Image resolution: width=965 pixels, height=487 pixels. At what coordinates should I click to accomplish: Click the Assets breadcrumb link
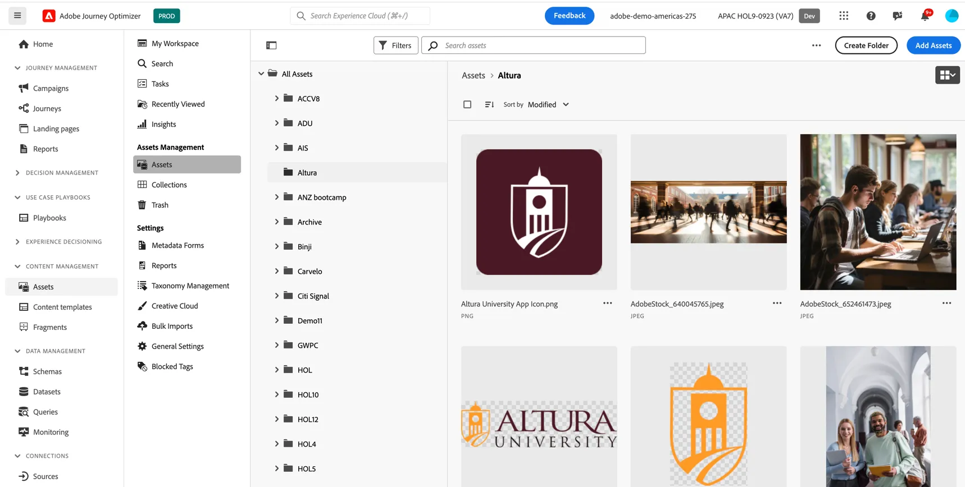474,75
